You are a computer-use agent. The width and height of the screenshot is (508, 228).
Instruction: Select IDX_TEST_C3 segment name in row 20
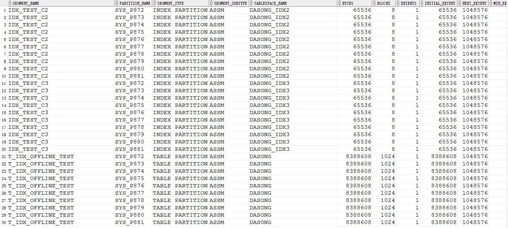point(28,149)
